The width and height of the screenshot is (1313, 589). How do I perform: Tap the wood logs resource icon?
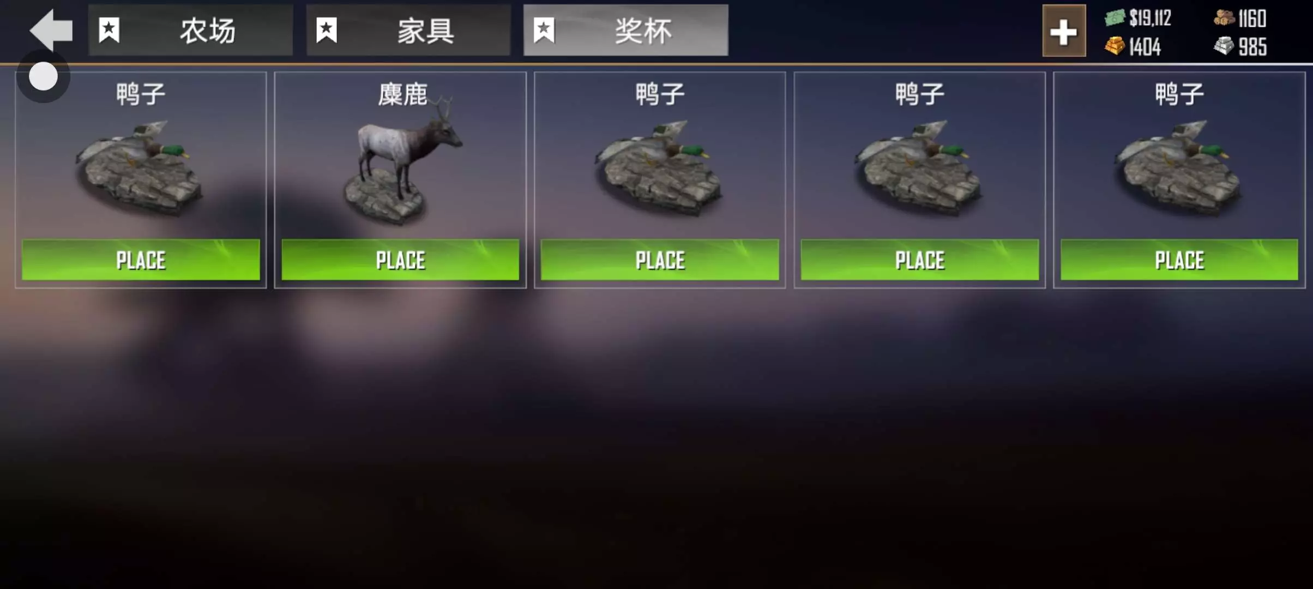[x=1224, y=18]
